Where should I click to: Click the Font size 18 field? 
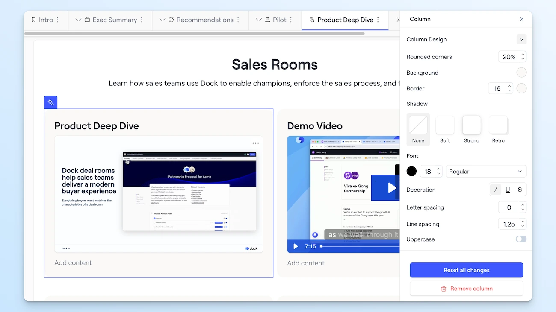[x=431, y=172]
